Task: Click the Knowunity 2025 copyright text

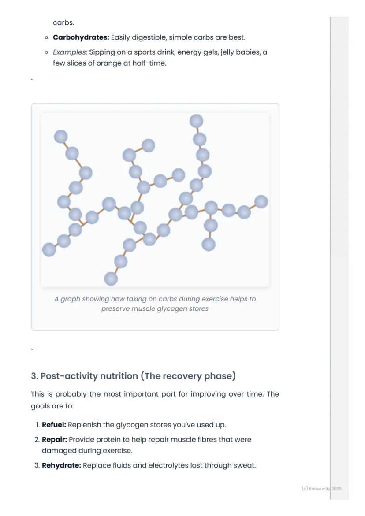Action: (x=321, y=489)
